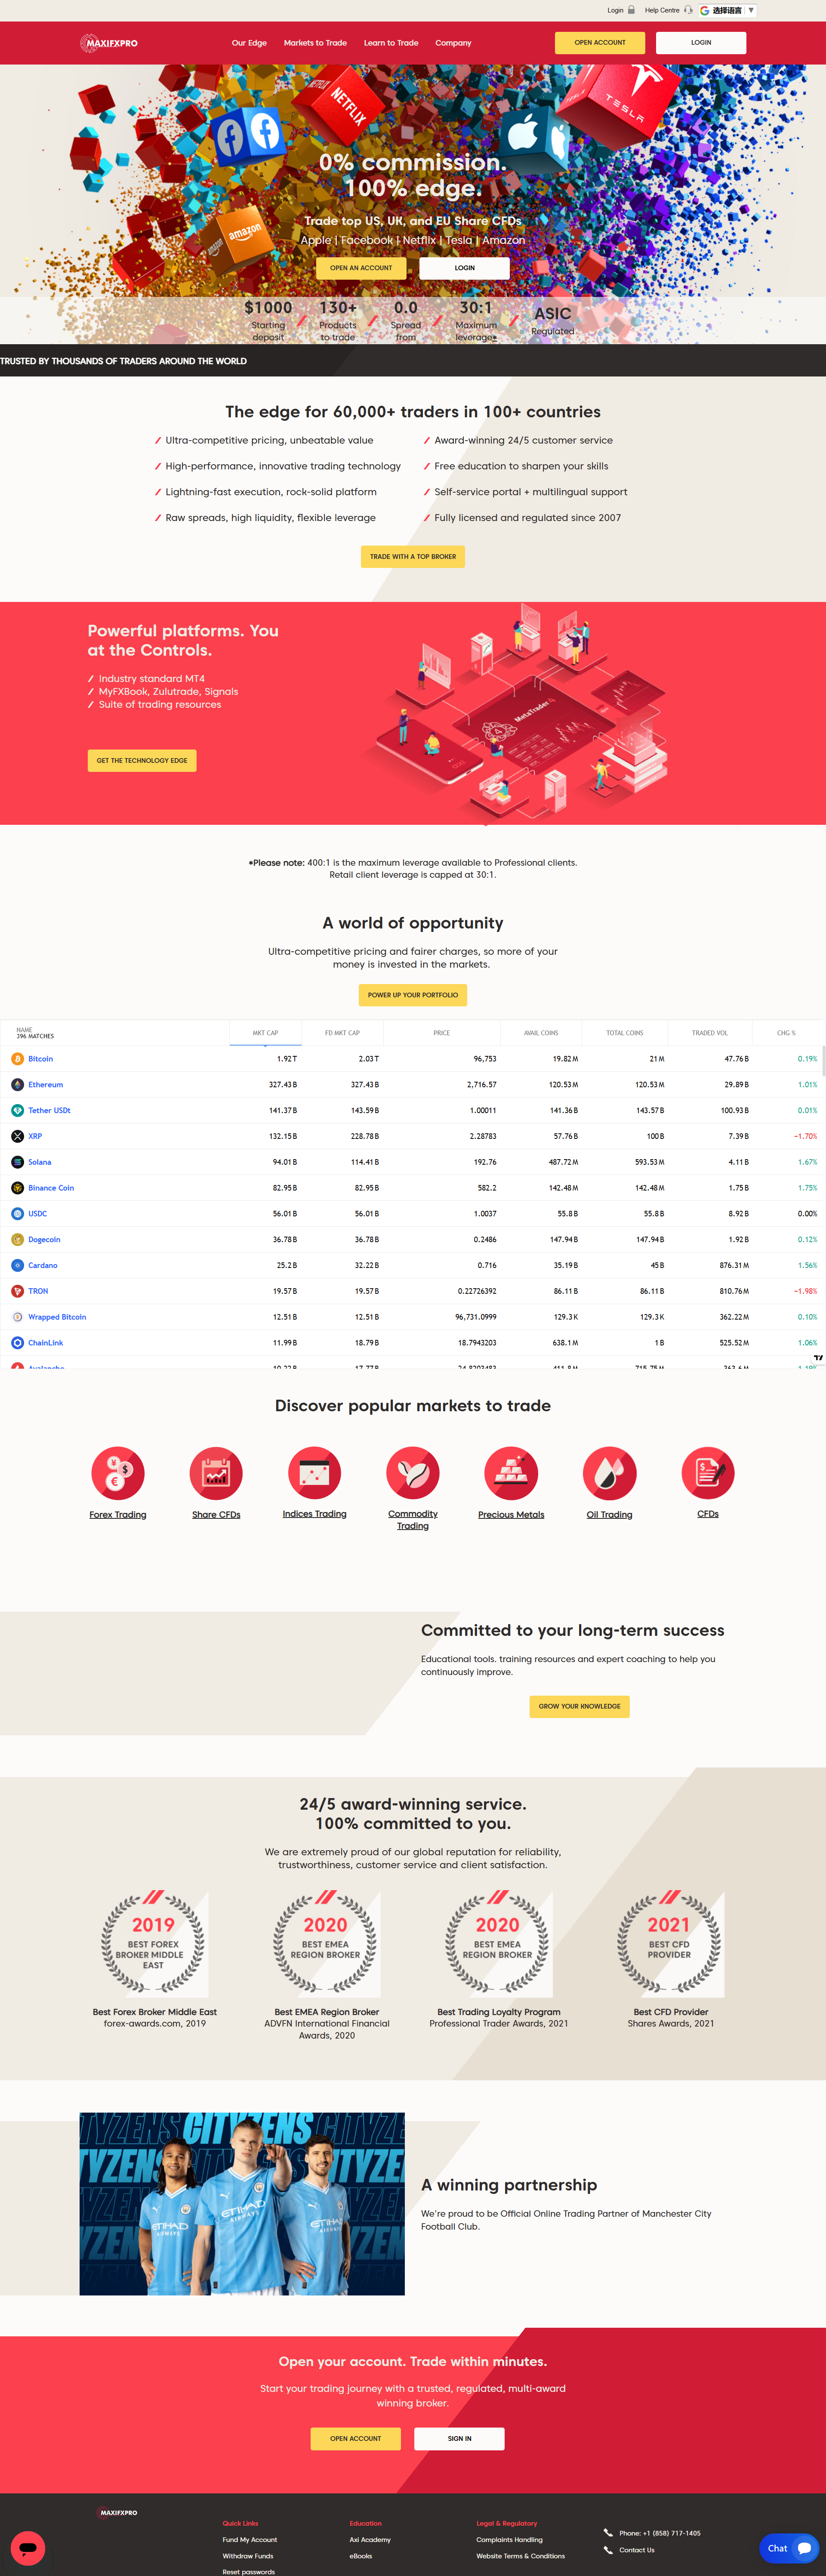
Task: Click the red chat bubble launcher icon
Action: (28, 2548)
